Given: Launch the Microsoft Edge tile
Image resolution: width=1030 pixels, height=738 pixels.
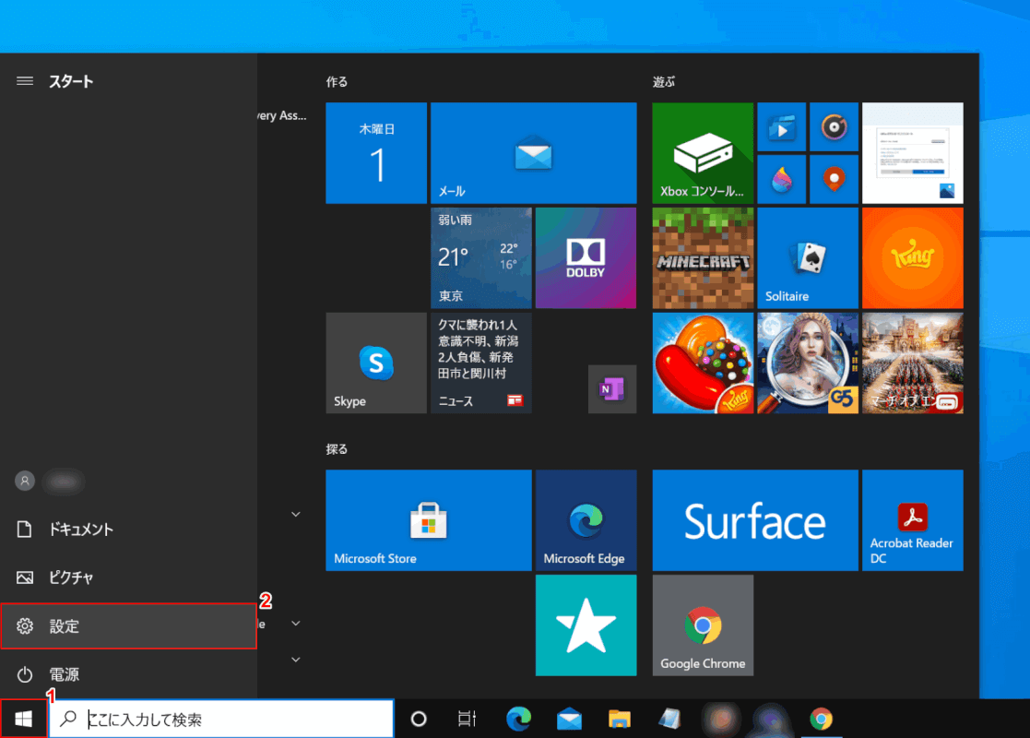Looking at the screenshot, I should (x=586, y=520).
